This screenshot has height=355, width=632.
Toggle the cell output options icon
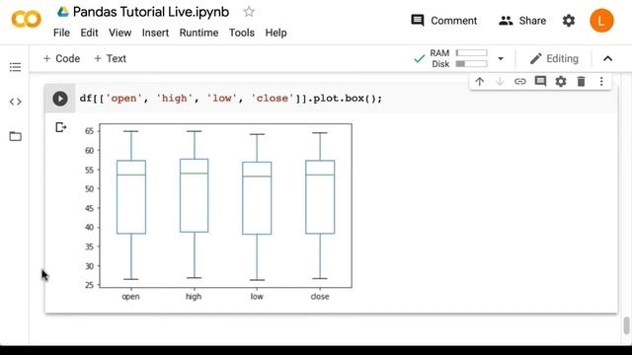click(60, 127)
